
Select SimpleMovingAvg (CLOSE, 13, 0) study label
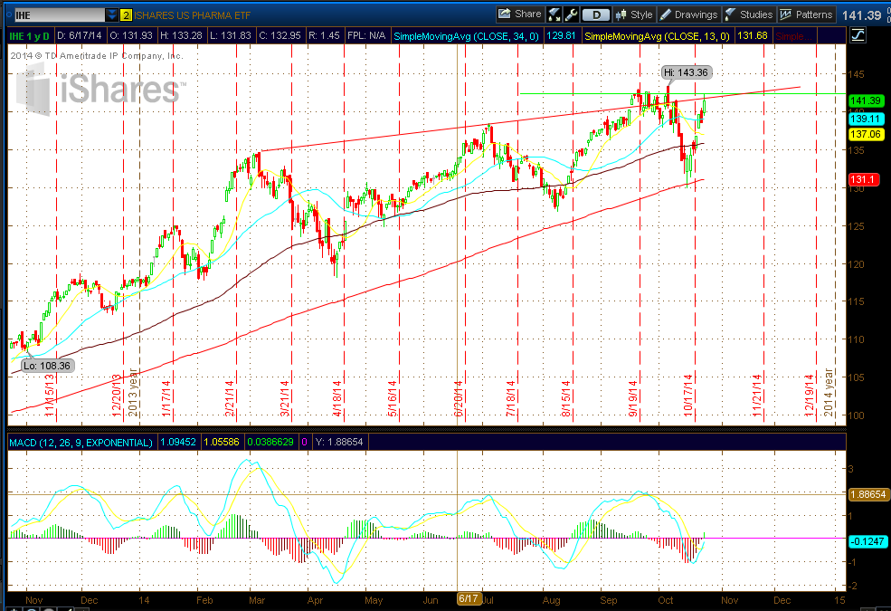click(x=657, y=36)
